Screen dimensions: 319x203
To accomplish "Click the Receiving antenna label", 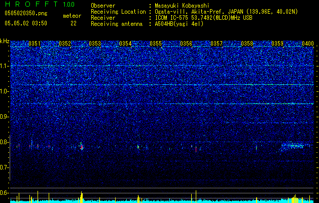I will (117, 24).
